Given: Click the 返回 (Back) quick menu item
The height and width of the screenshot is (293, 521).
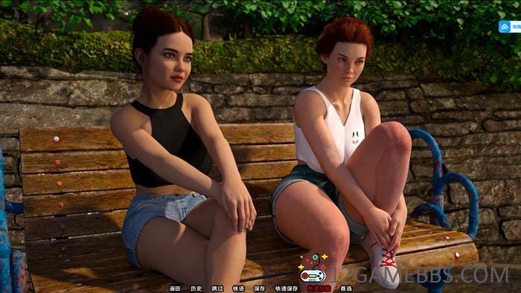Looking at the screenshot, I should [x=175, y=289].
